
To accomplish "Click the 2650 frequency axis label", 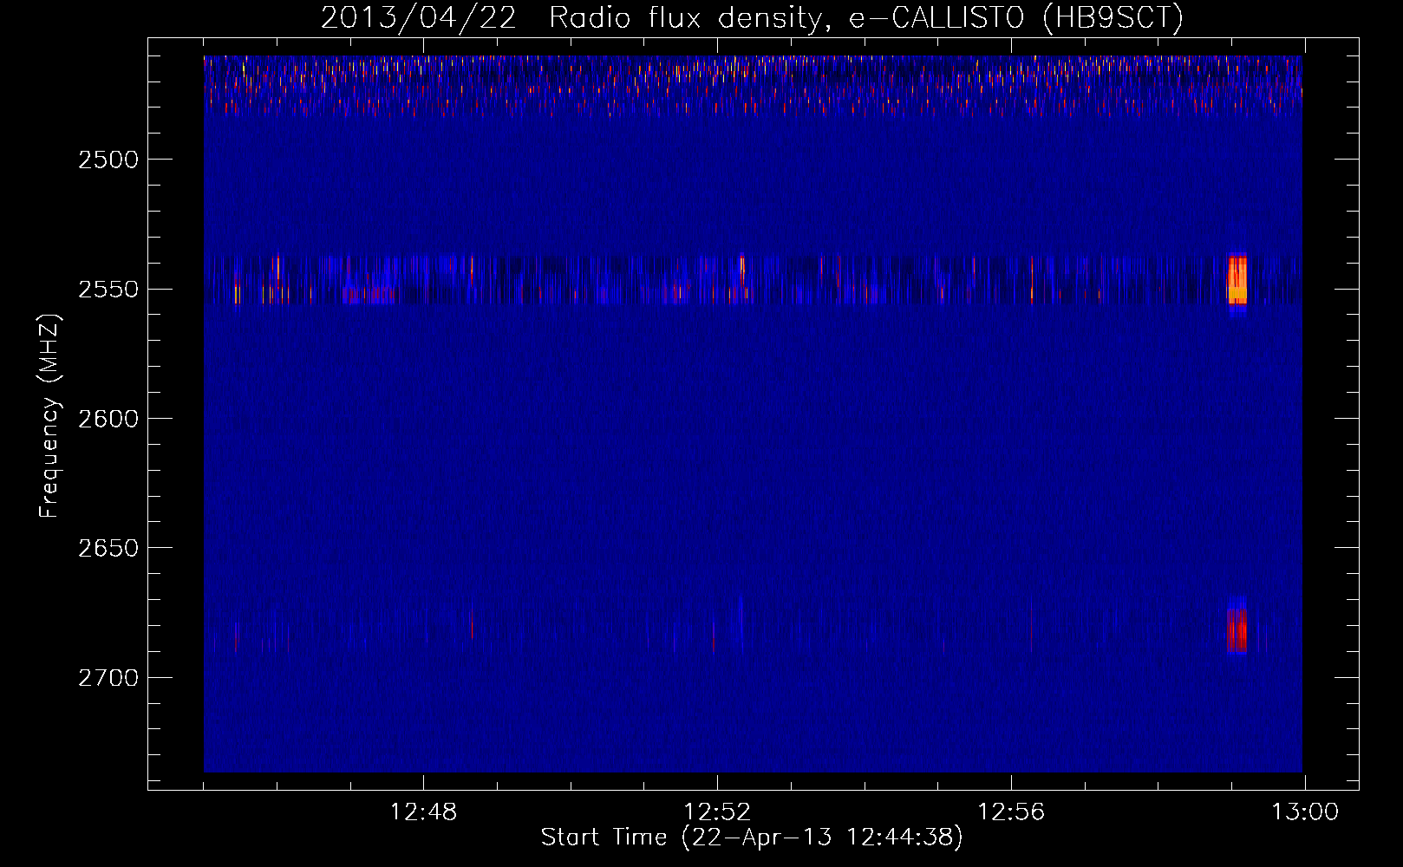I will (108, 548).
